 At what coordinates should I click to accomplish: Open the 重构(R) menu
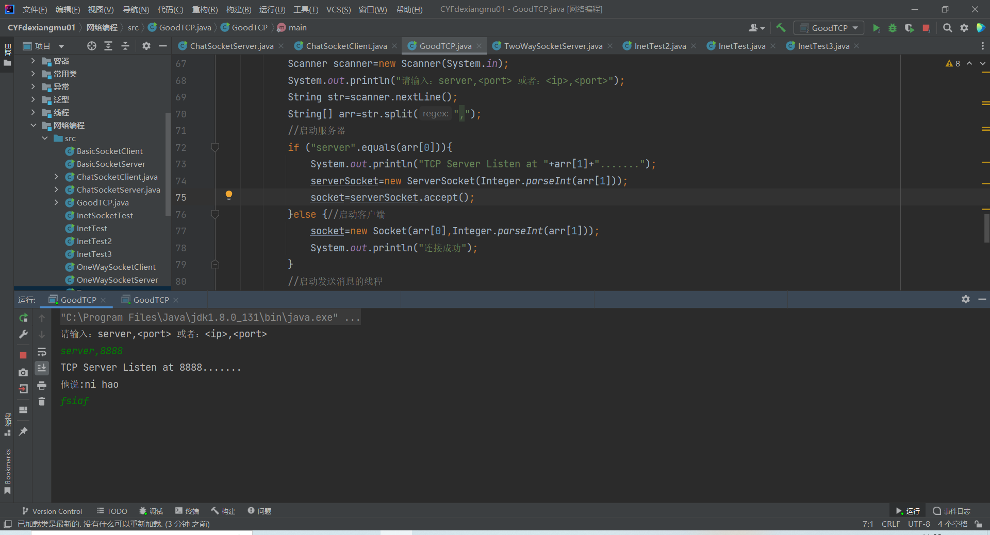pos(205,9)
